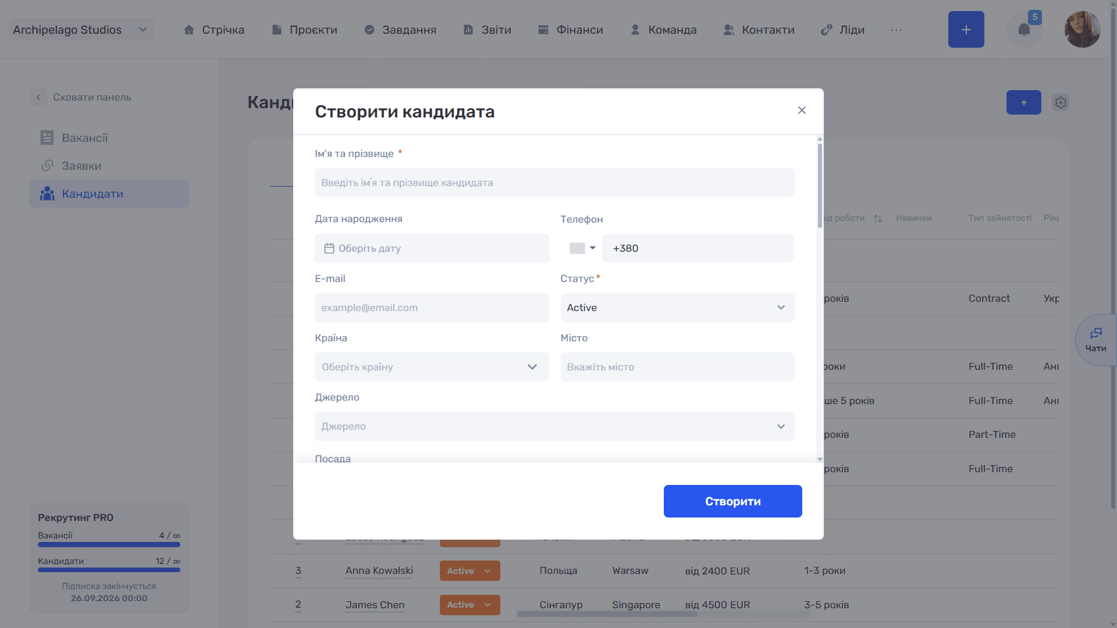Close the Створити кандидата dialog
1117x628 pixels.
[802, 110]
